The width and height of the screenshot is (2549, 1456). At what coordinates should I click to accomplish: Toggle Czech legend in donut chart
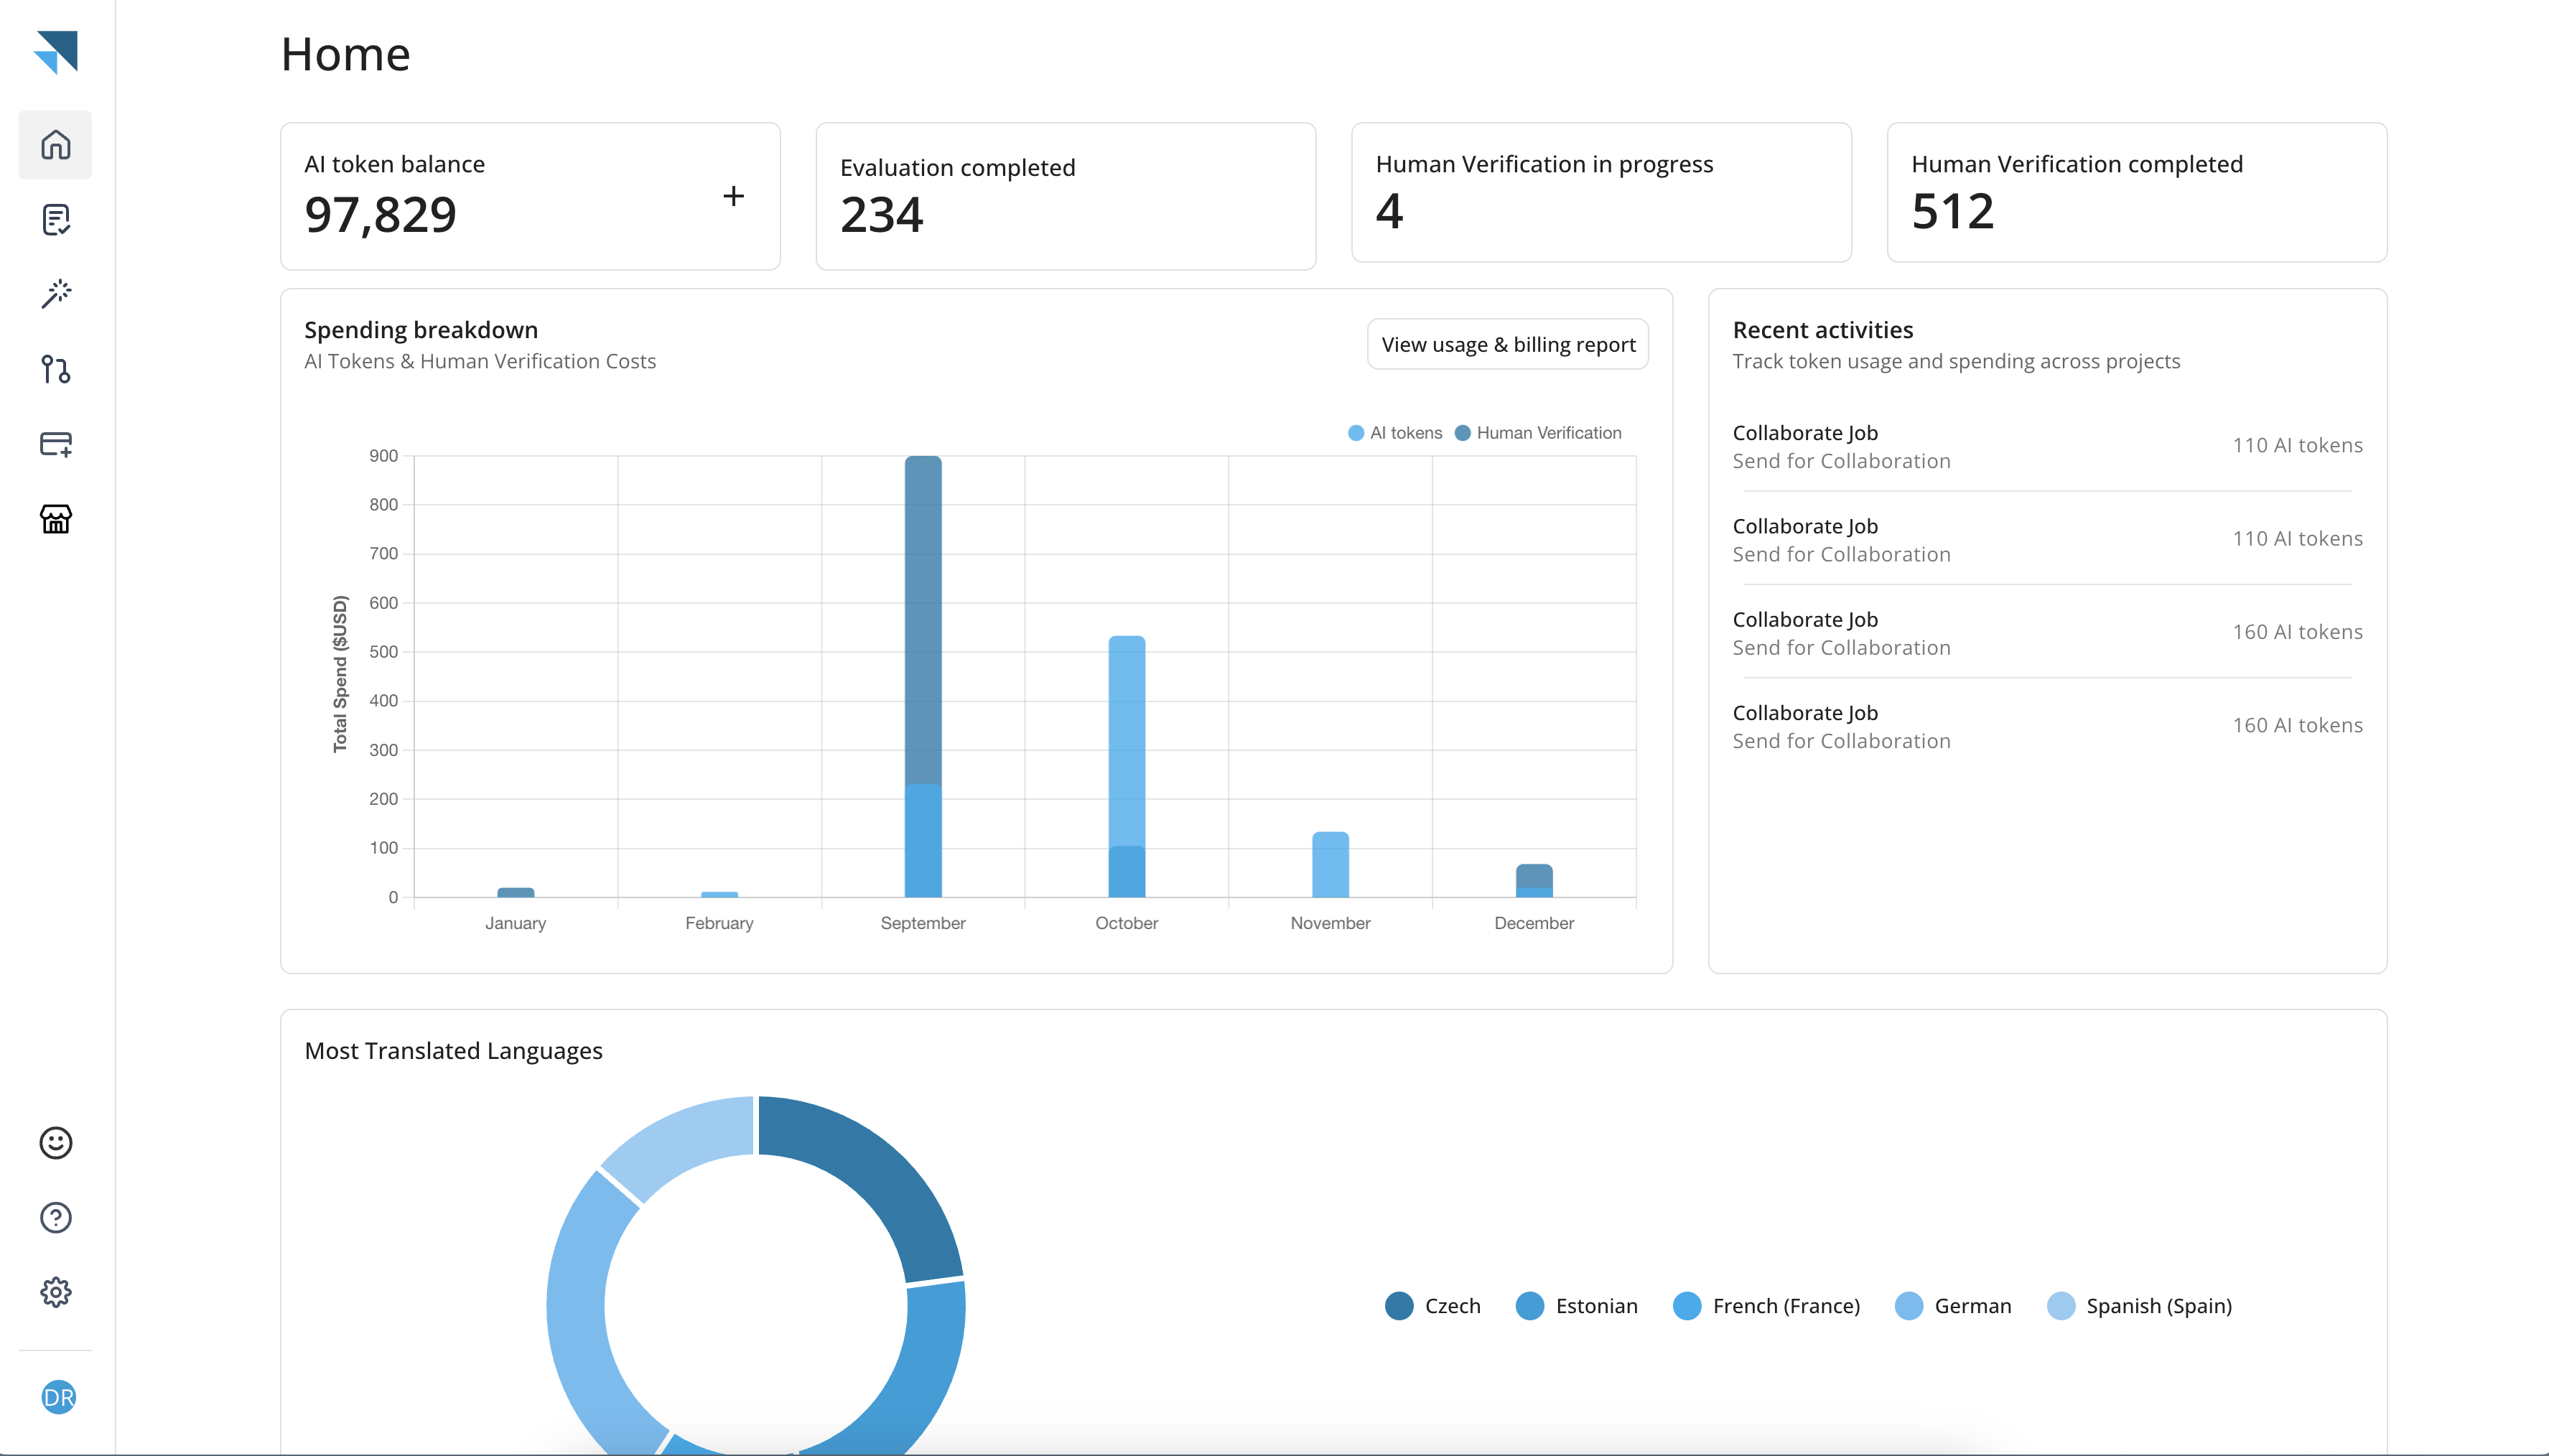[1432, 1306]
